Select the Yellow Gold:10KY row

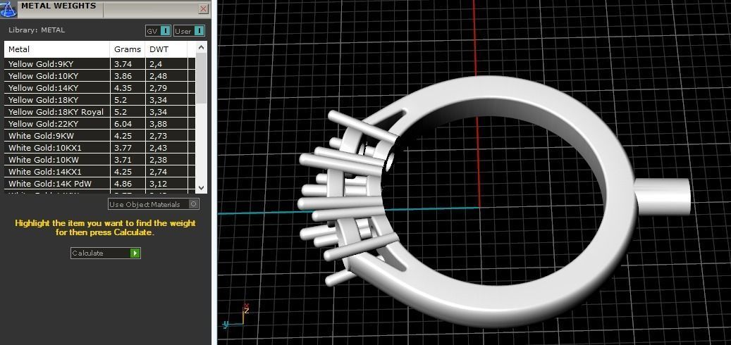tap(100, 76)
